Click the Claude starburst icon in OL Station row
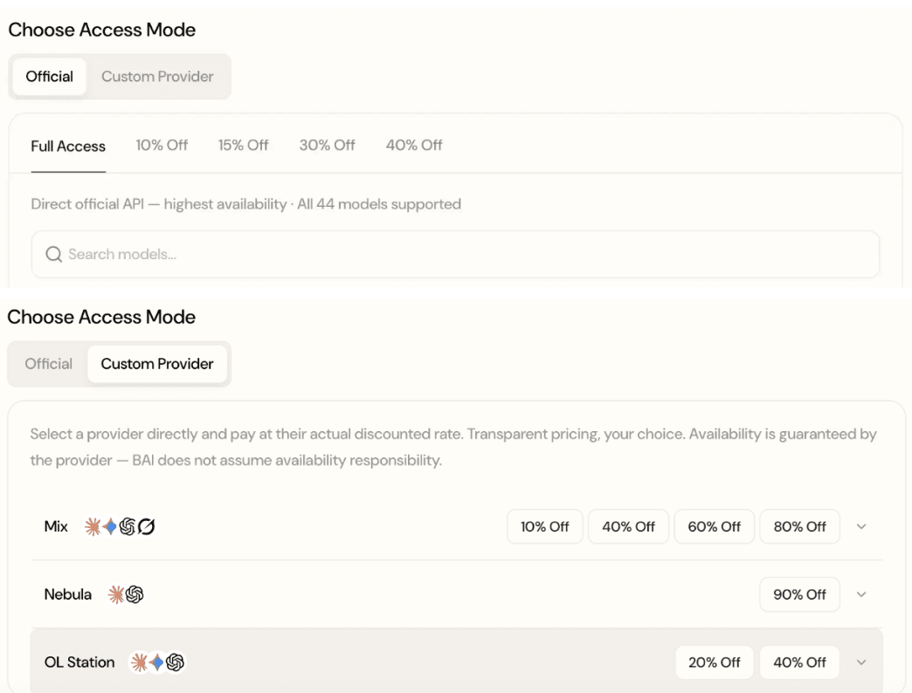 [139, 662]
